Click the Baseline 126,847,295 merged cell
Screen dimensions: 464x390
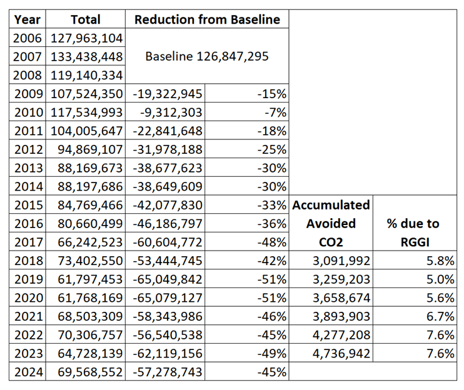[207, 56]
